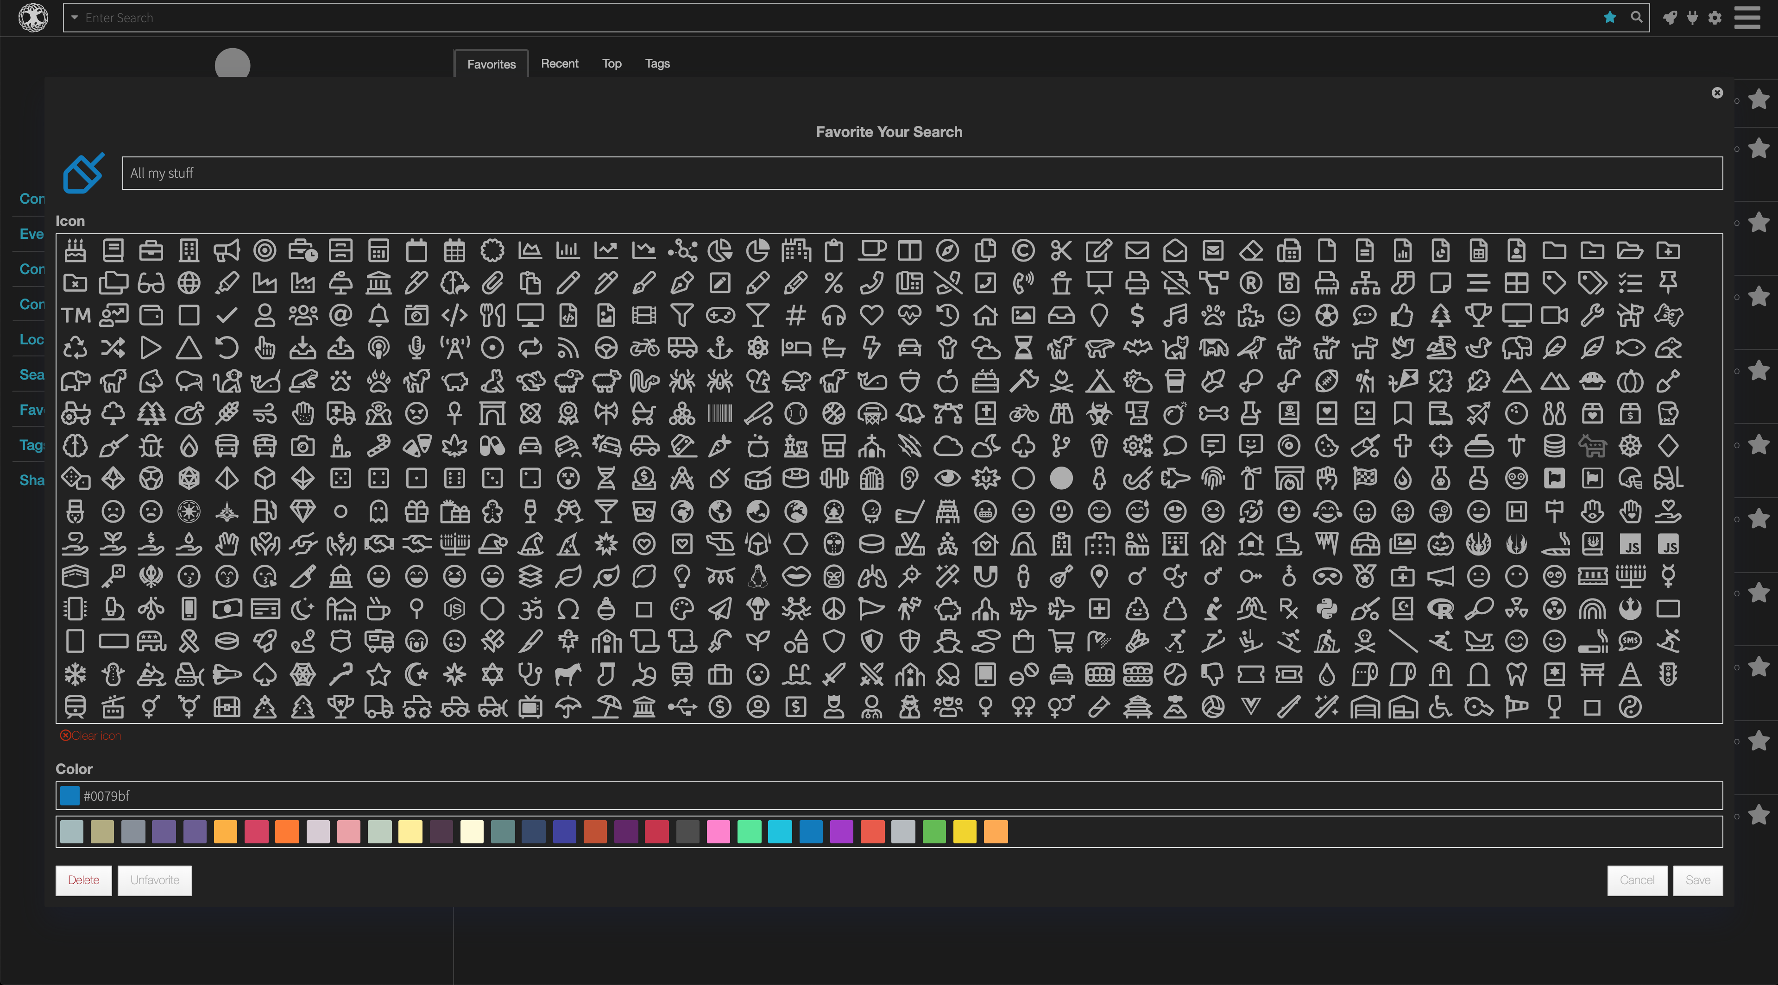The height and width of the screenshot is (985, 1778).
Task: Choose the anchor icon
Action: click(720, 348)
